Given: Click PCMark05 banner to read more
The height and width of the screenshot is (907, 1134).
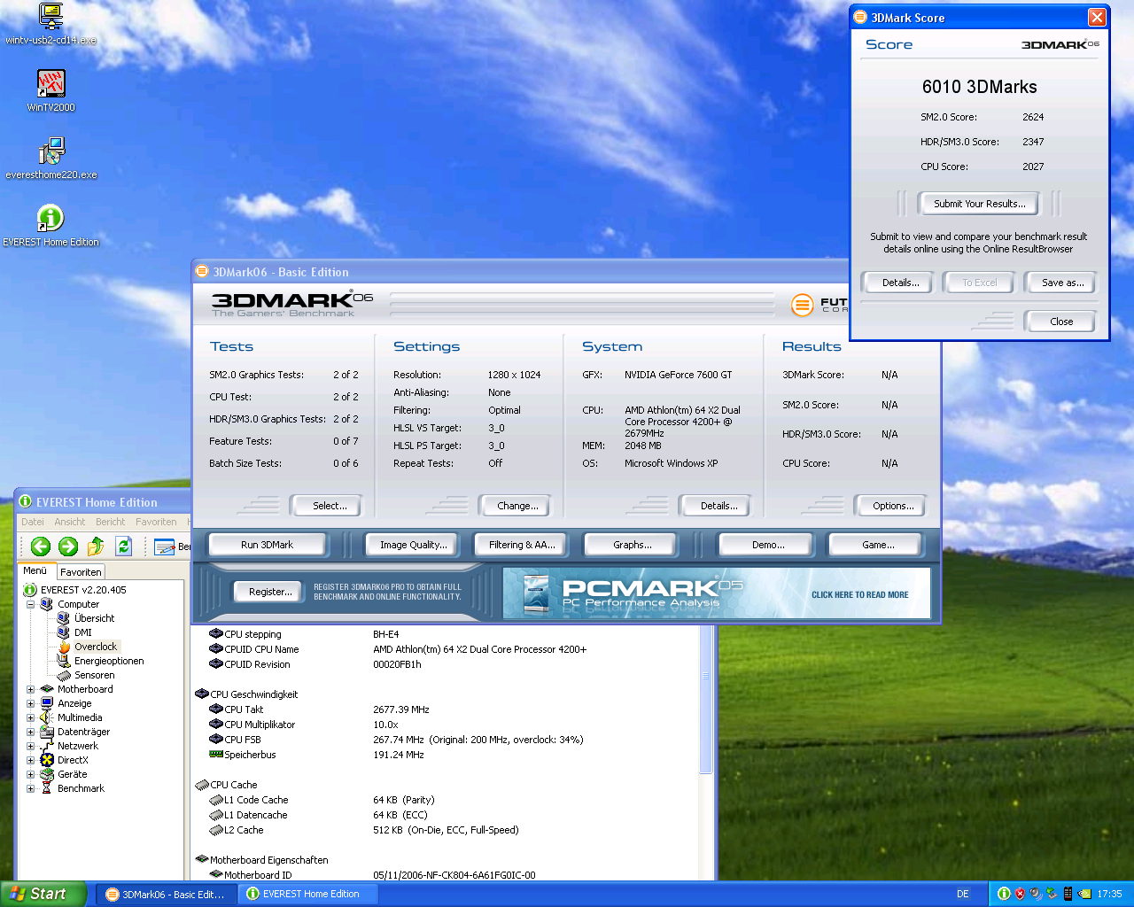Looking at the screenshot, I should [717, 593].
